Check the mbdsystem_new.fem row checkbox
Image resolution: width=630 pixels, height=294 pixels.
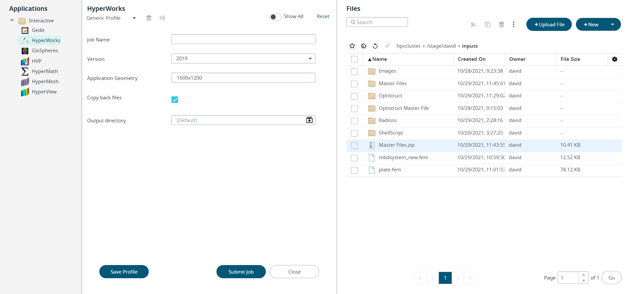click(354, 158)
